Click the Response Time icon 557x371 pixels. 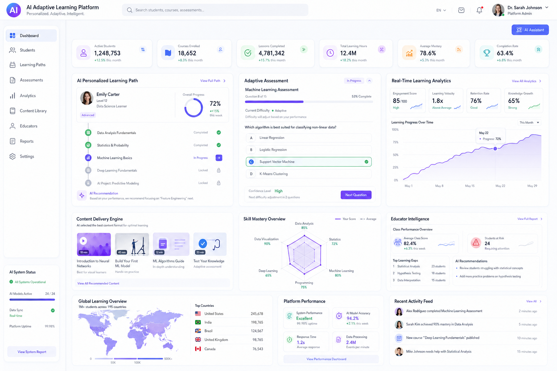(289, 339)
